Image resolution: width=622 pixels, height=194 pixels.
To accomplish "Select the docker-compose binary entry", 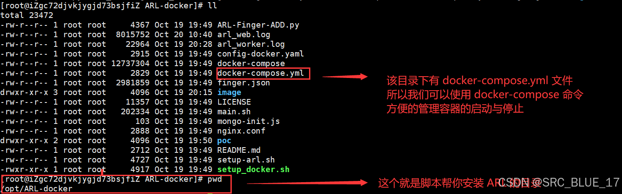I will (251, 63).
